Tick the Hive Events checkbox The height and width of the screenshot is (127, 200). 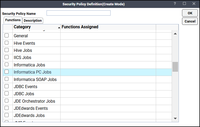7,43
